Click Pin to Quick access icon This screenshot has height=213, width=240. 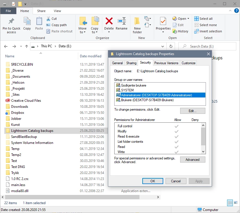11,21
